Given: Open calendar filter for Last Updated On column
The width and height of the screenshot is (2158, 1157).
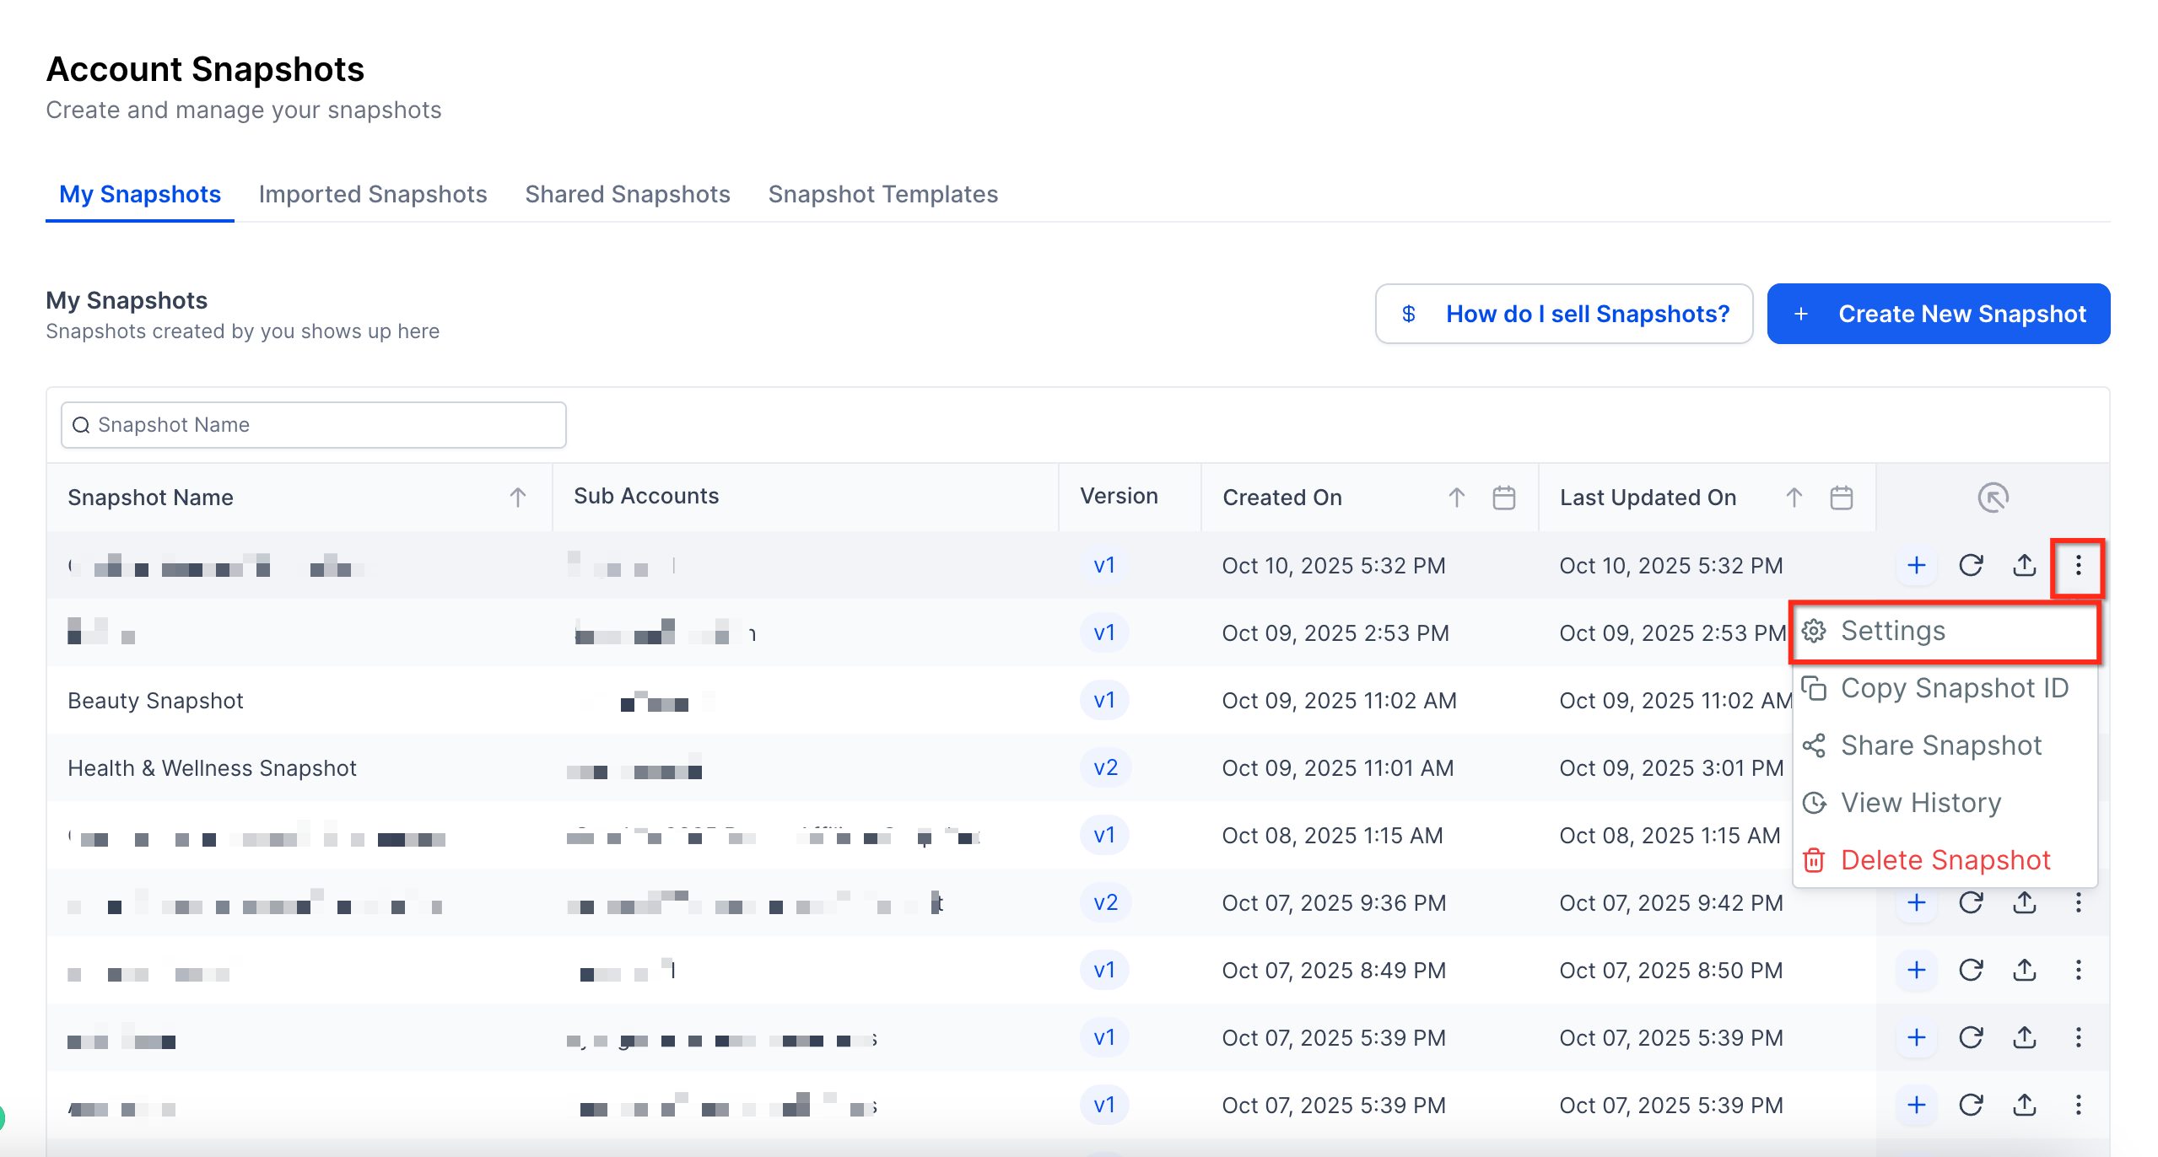Looking at the screenshot, I should (x=1841, y=498).
